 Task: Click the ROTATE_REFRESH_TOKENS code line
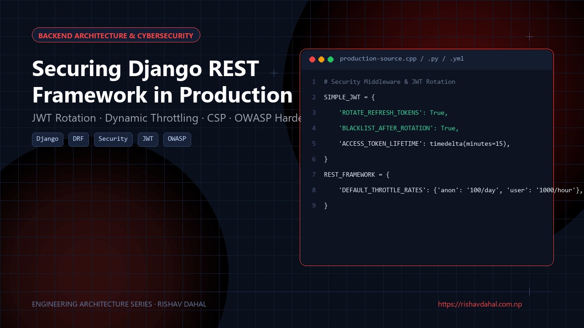click(393, 113)
